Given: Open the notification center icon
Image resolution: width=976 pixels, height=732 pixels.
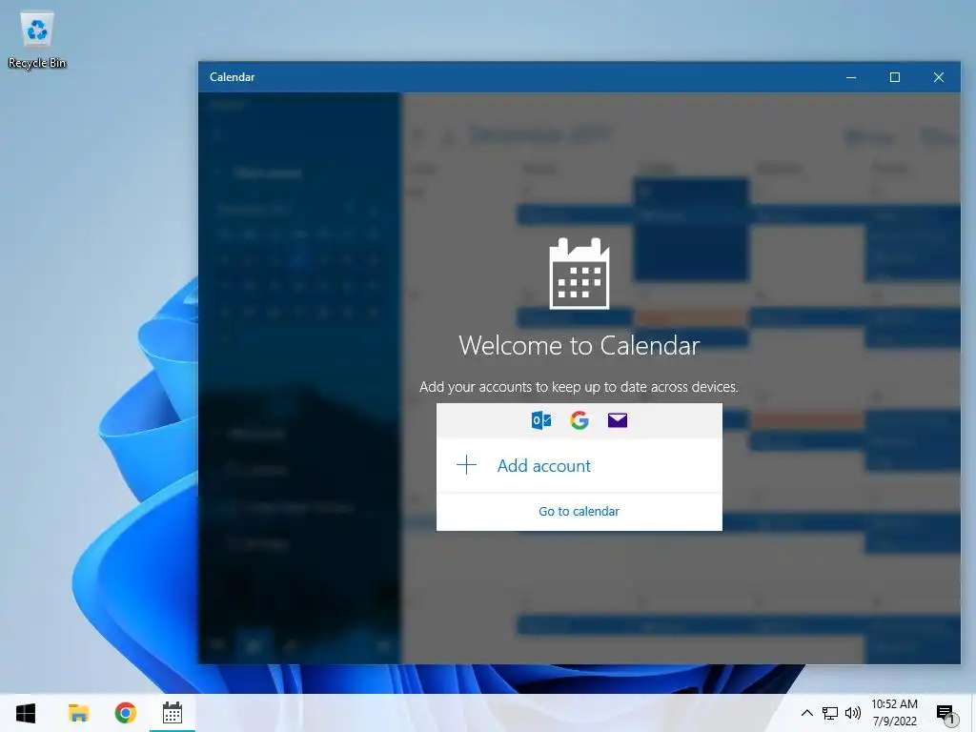Looking at the screenshot, I should (x=946, y=714).
